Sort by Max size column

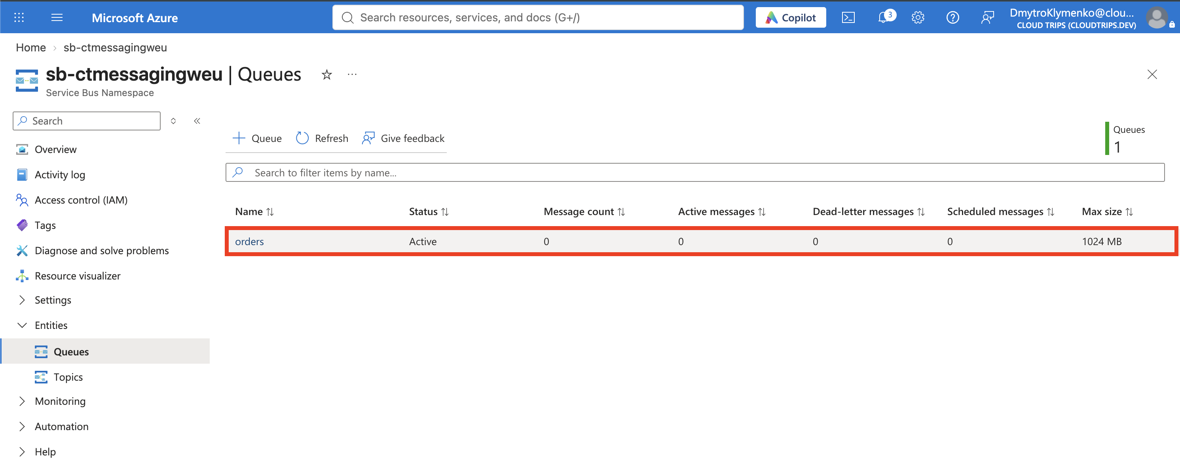1107,211
